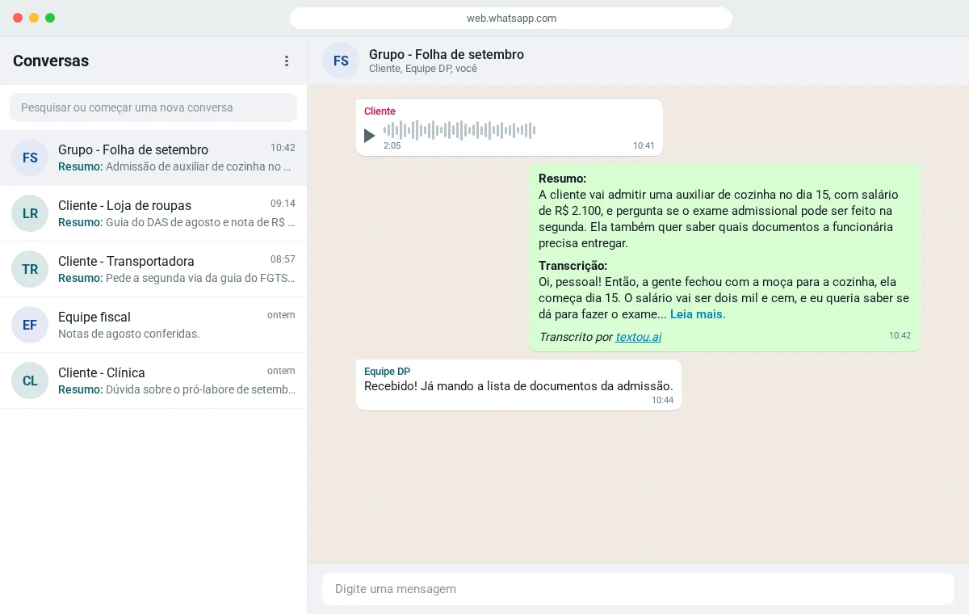This screenshot has width=969, height=614.
Task: Click the group title in chat header
Action: tap(447, 54)
